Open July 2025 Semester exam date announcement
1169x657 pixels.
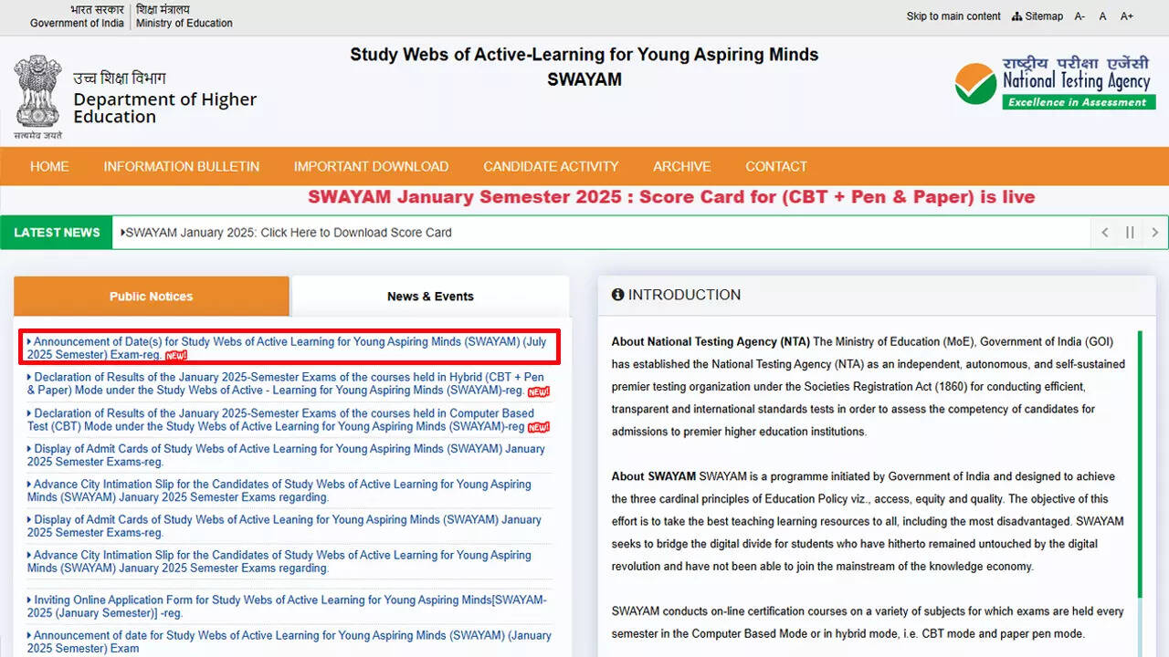coord(287,349)
